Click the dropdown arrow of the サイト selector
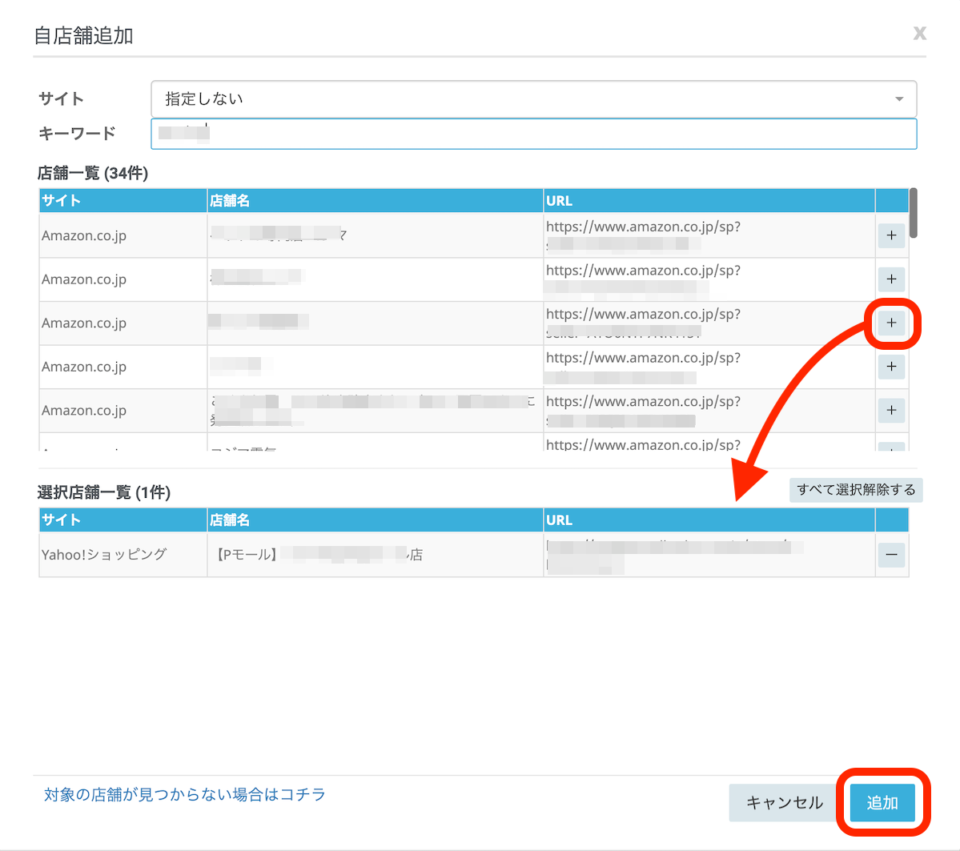This screenshot has height=851, width=960. 898,99
